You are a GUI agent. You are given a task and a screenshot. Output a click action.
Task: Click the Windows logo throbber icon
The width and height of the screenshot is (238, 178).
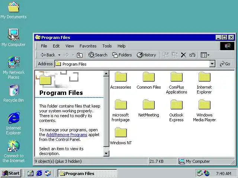227,46
